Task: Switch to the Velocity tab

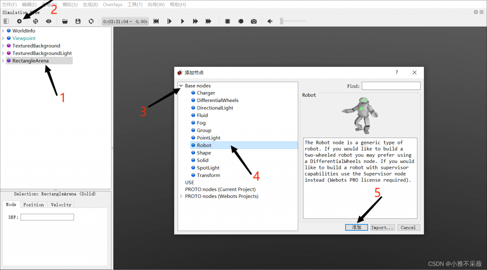Action: coord(61,204)
